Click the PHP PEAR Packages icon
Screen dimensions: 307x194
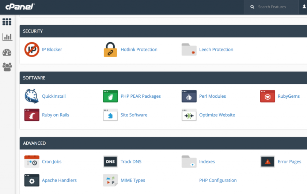point(110,96)
